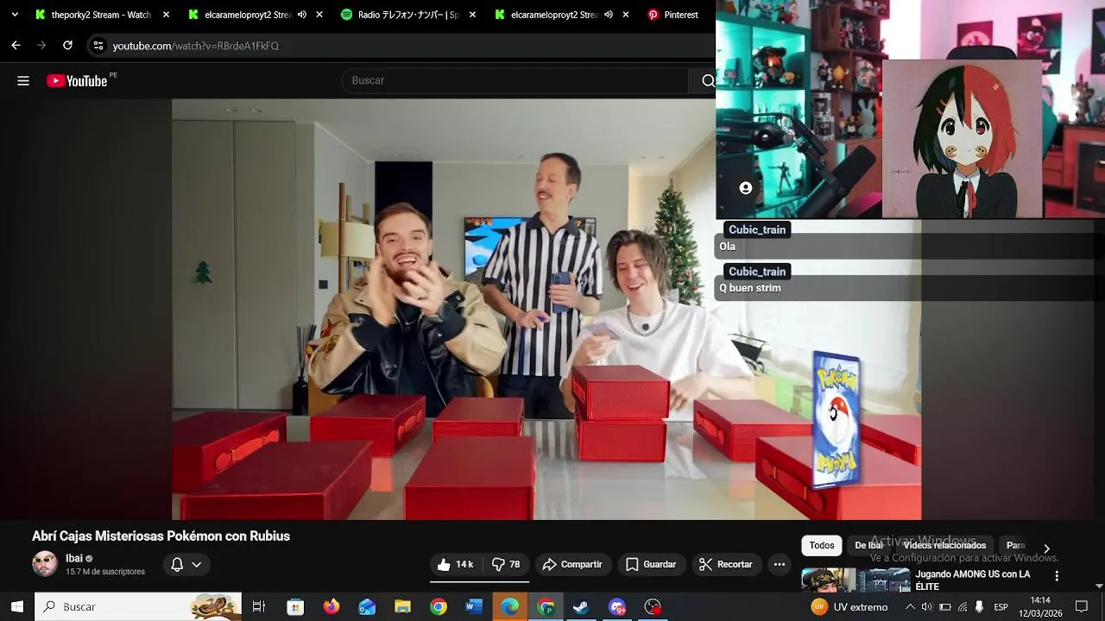The height and width of the screenshot is (621, 1105).
Task: Open Ibai channel name link
Action: pos(74,558)
